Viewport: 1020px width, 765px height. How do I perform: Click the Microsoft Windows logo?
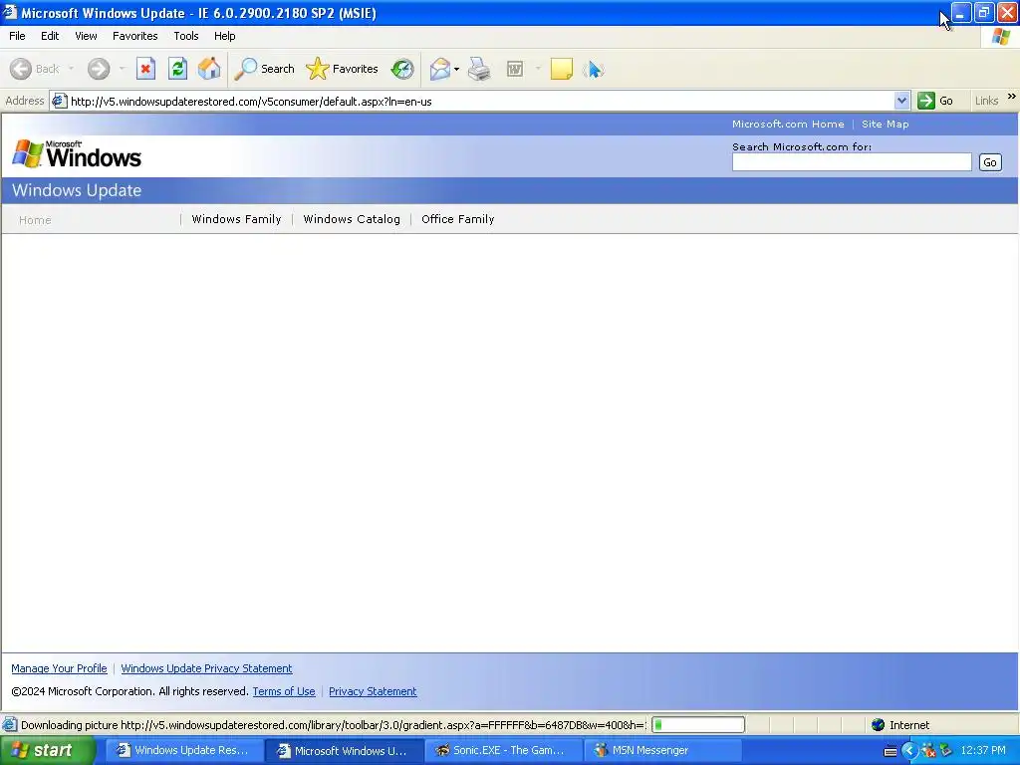click(x=77, y=154)
